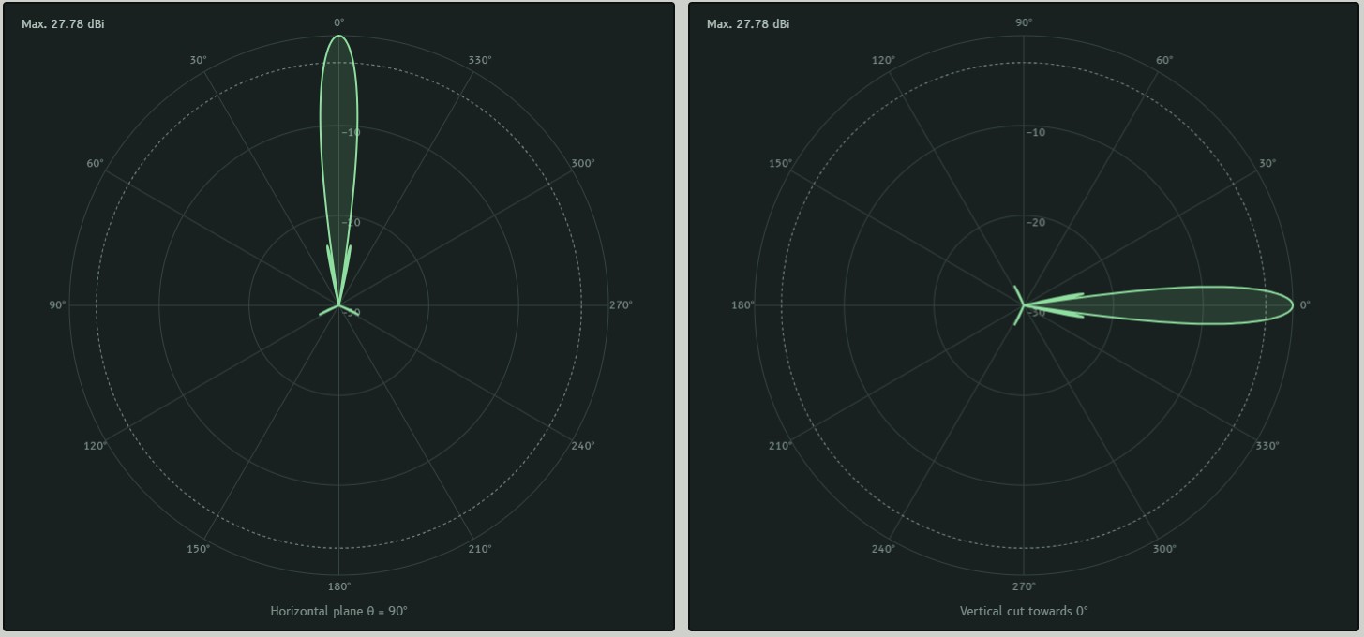The height and width of the screenshot is (637, 1364).
Task: Pick the 120° label on Vertical cut plot
Action: (x=883, y=60)
